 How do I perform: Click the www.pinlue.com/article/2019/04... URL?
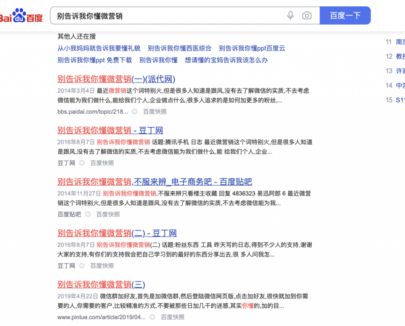[x=102, y=317]
